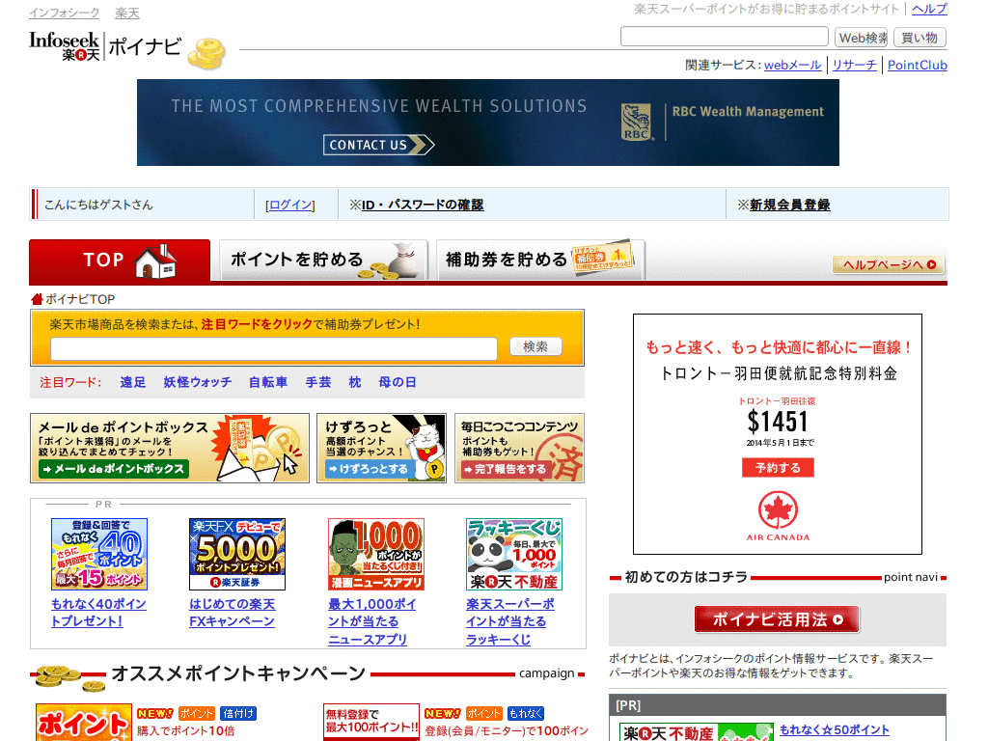Click the 予約する button in Air Canada ad
This screenshot has width=988, height=741.
tap(778, 468)
